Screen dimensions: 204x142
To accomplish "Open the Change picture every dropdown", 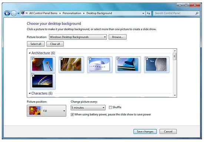I will (x=88, y=108).
